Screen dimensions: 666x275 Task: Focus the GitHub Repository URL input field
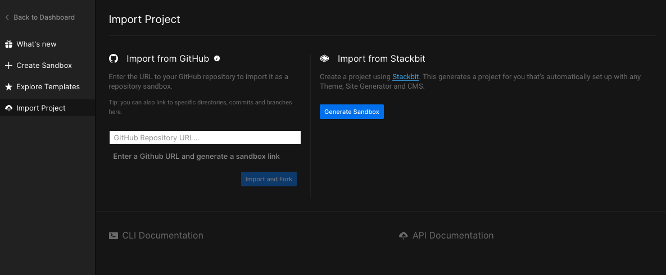(x=205, y=137)
